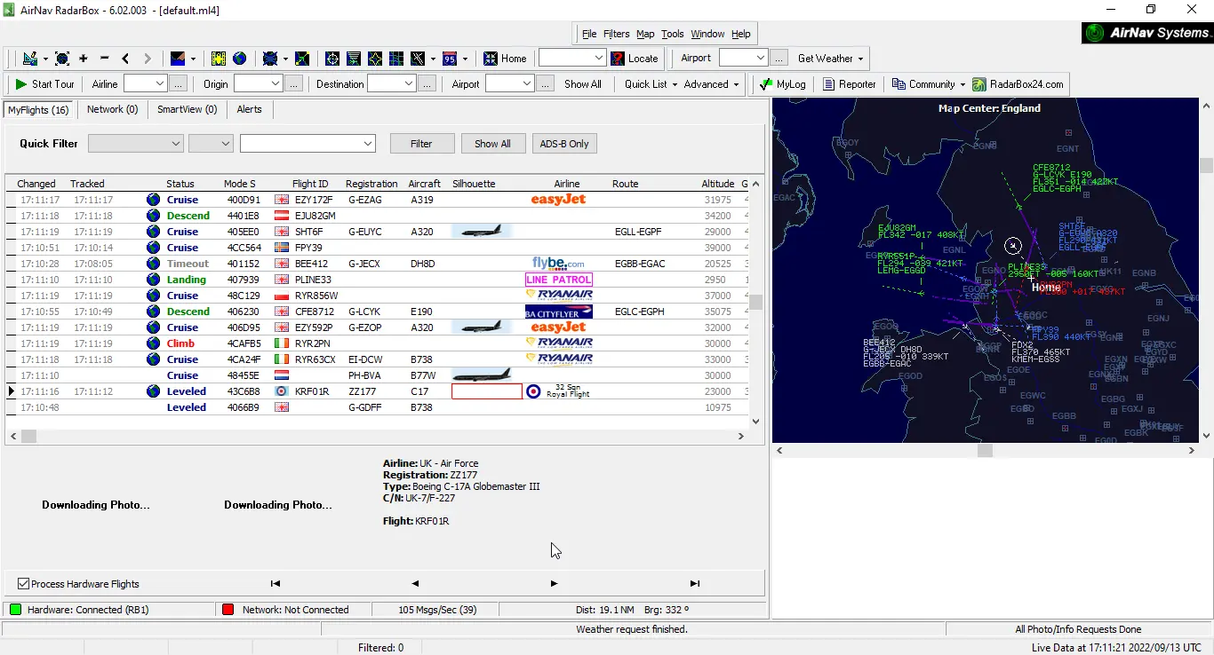Click the Locate aircraft button
This screenshot has height=655, width=1214.
tap(635, 59)
